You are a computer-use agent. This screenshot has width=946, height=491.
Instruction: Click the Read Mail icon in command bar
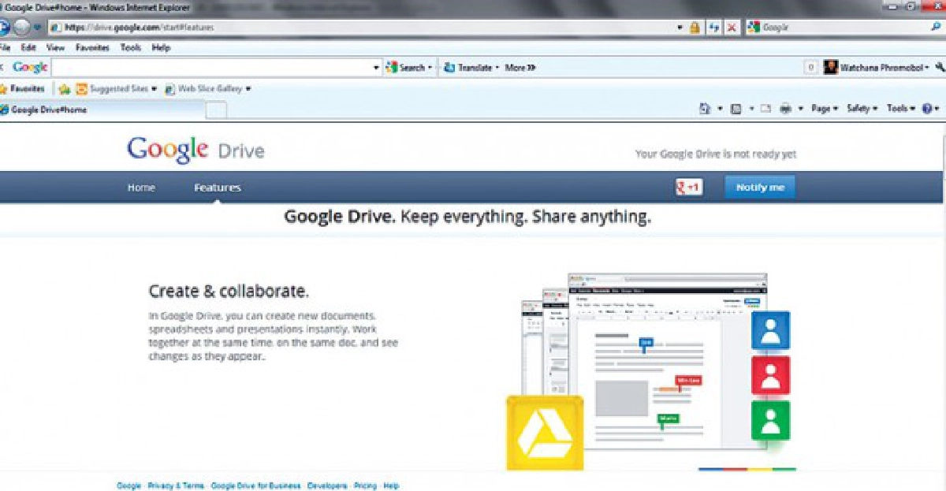click(x=765, y=109)
